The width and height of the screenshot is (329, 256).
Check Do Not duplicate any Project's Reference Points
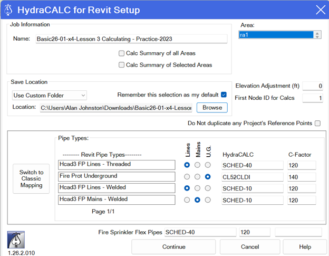tap(318, 124)
